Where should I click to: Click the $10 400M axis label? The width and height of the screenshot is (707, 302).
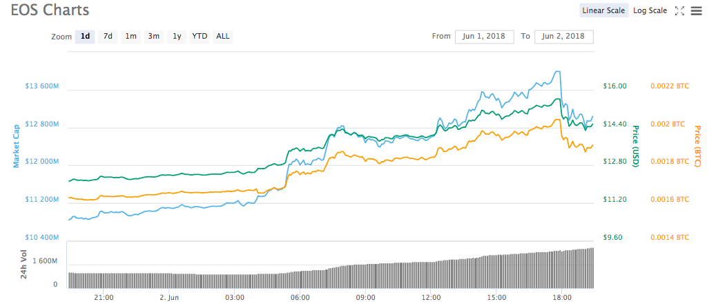coord(41,238)
